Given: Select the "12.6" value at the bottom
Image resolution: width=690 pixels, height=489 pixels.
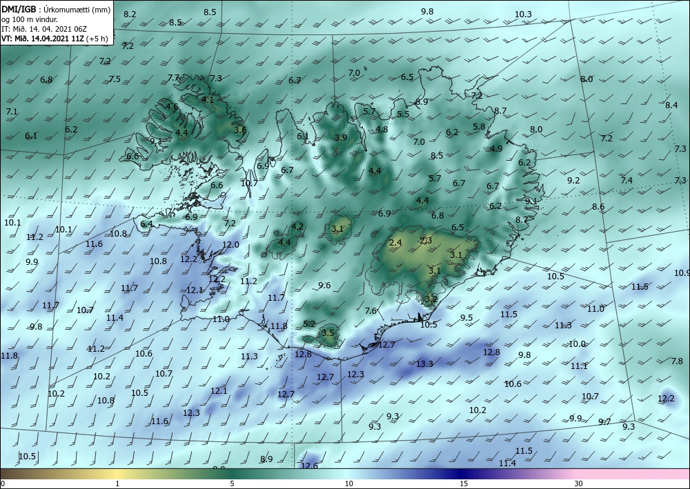Looking at the screenshot, I should [309, 466].
